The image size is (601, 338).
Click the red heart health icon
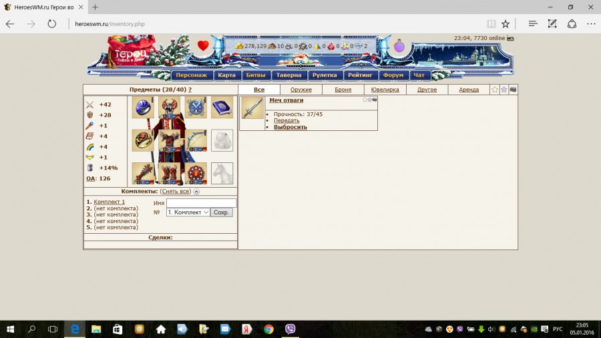[203, 46]
